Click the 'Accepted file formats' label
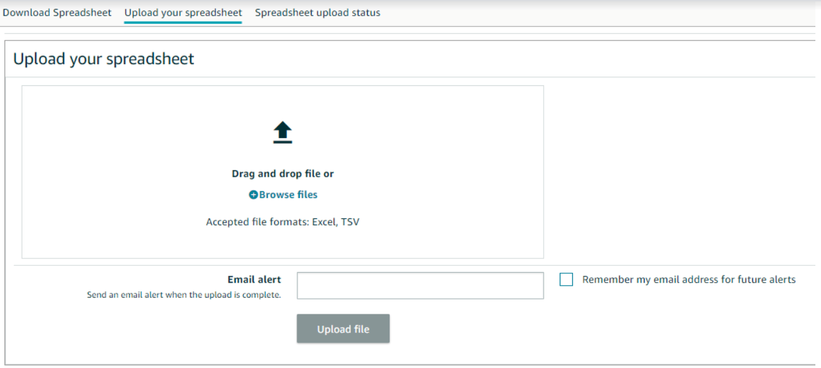Viewport: 821px width, 368px height. coord(257,222)
